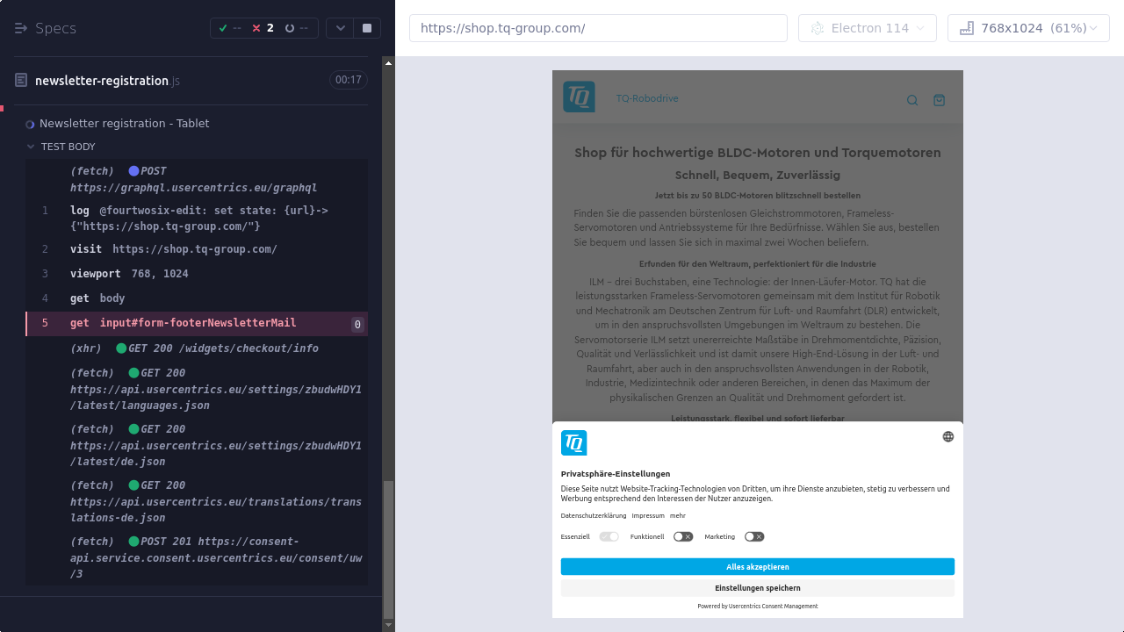Click the URL address field

click(x=597, y=28)
